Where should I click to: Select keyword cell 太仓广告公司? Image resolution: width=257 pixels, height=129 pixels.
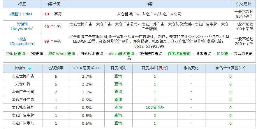(x=23, y=92)
